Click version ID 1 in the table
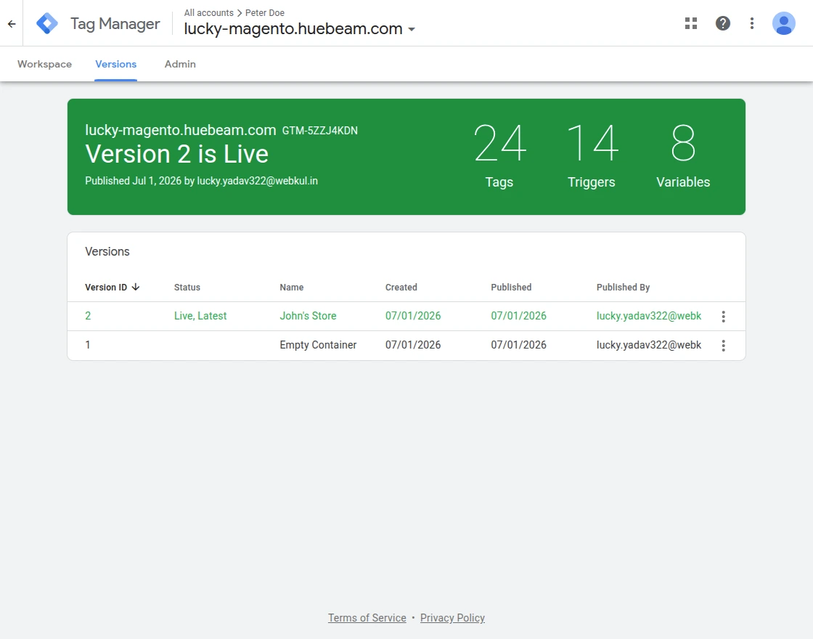 tap(88, 345)
